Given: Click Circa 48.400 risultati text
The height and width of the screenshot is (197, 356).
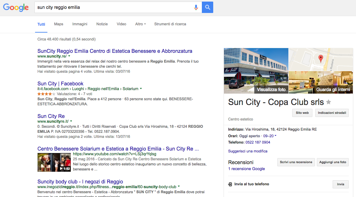Looking at the screenshot, I should point(67,39).
